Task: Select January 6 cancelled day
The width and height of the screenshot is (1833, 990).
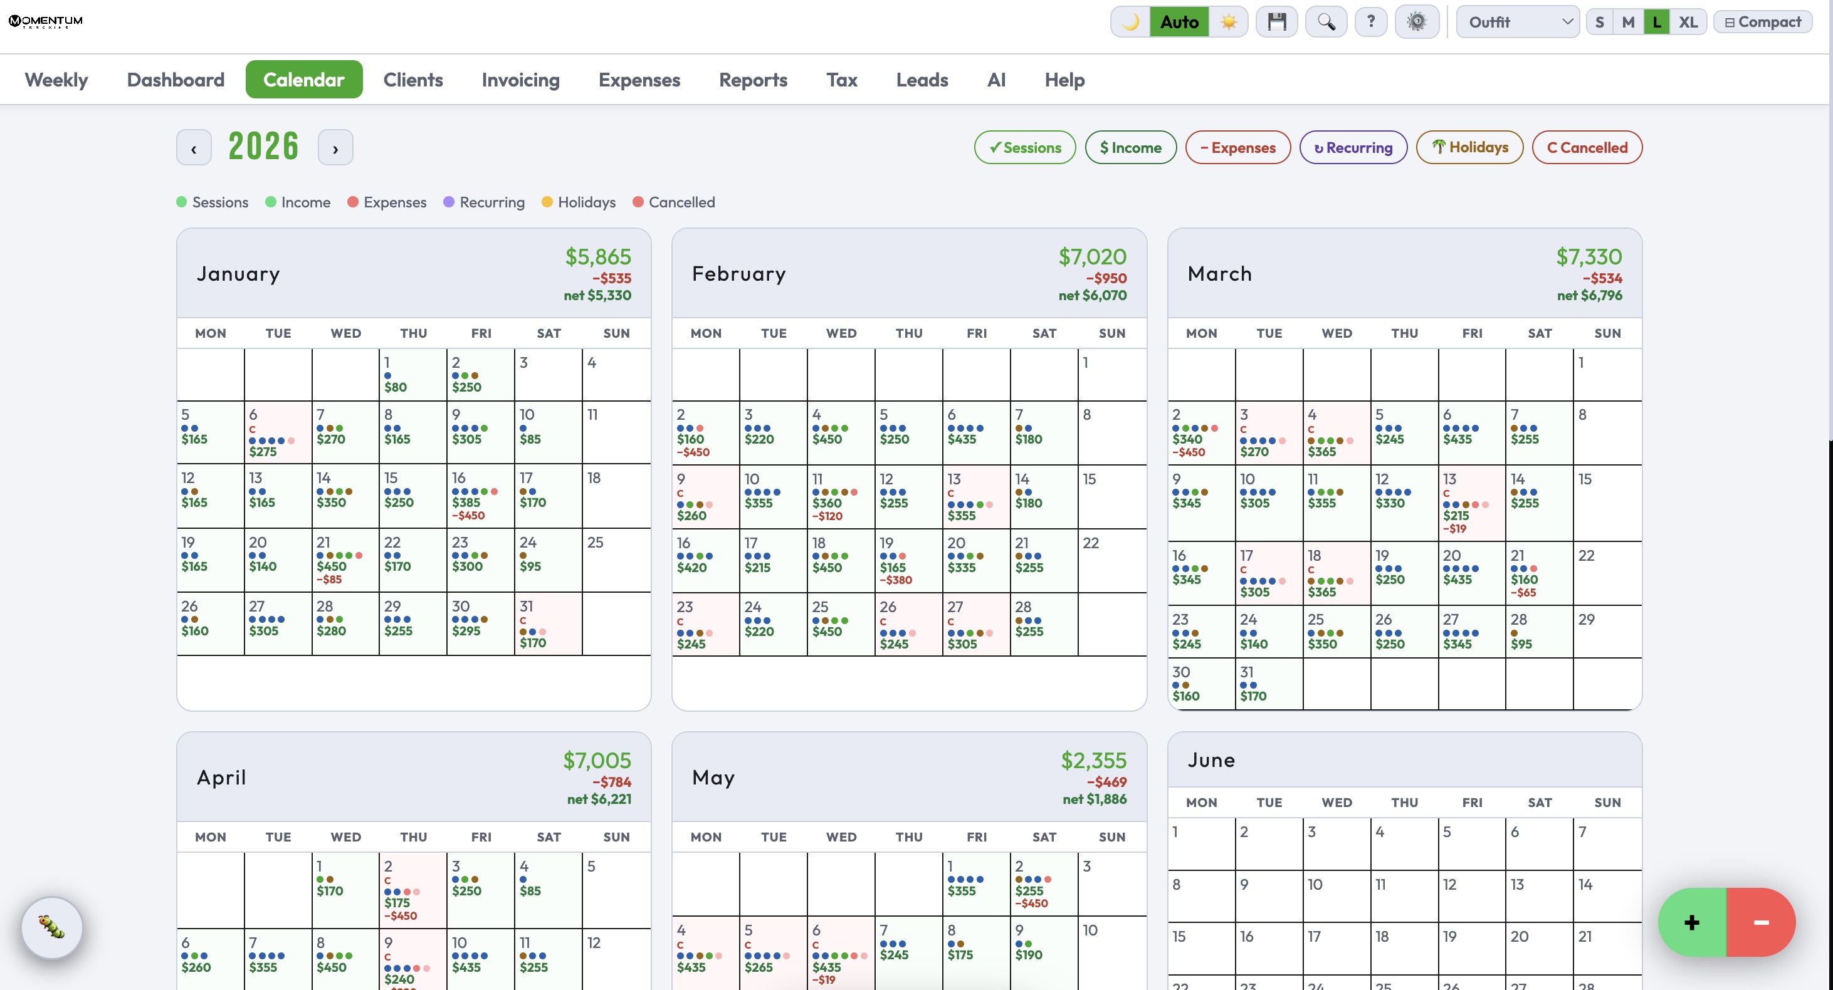Action: click(x=278, y=432)
